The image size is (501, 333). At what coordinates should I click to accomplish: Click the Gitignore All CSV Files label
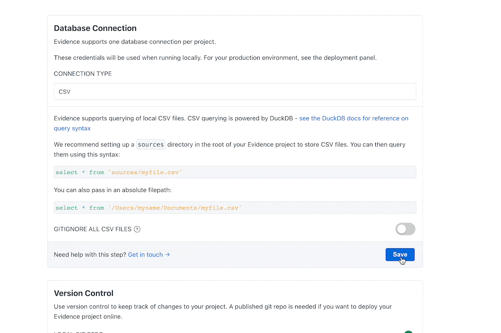(92, 229)
